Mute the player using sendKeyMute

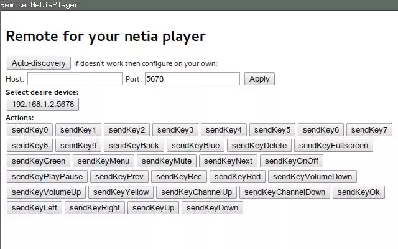click(x=167, y=161)
